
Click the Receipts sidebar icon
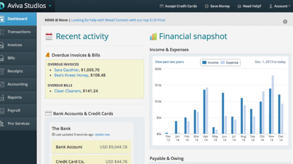(x=2, y=71)
